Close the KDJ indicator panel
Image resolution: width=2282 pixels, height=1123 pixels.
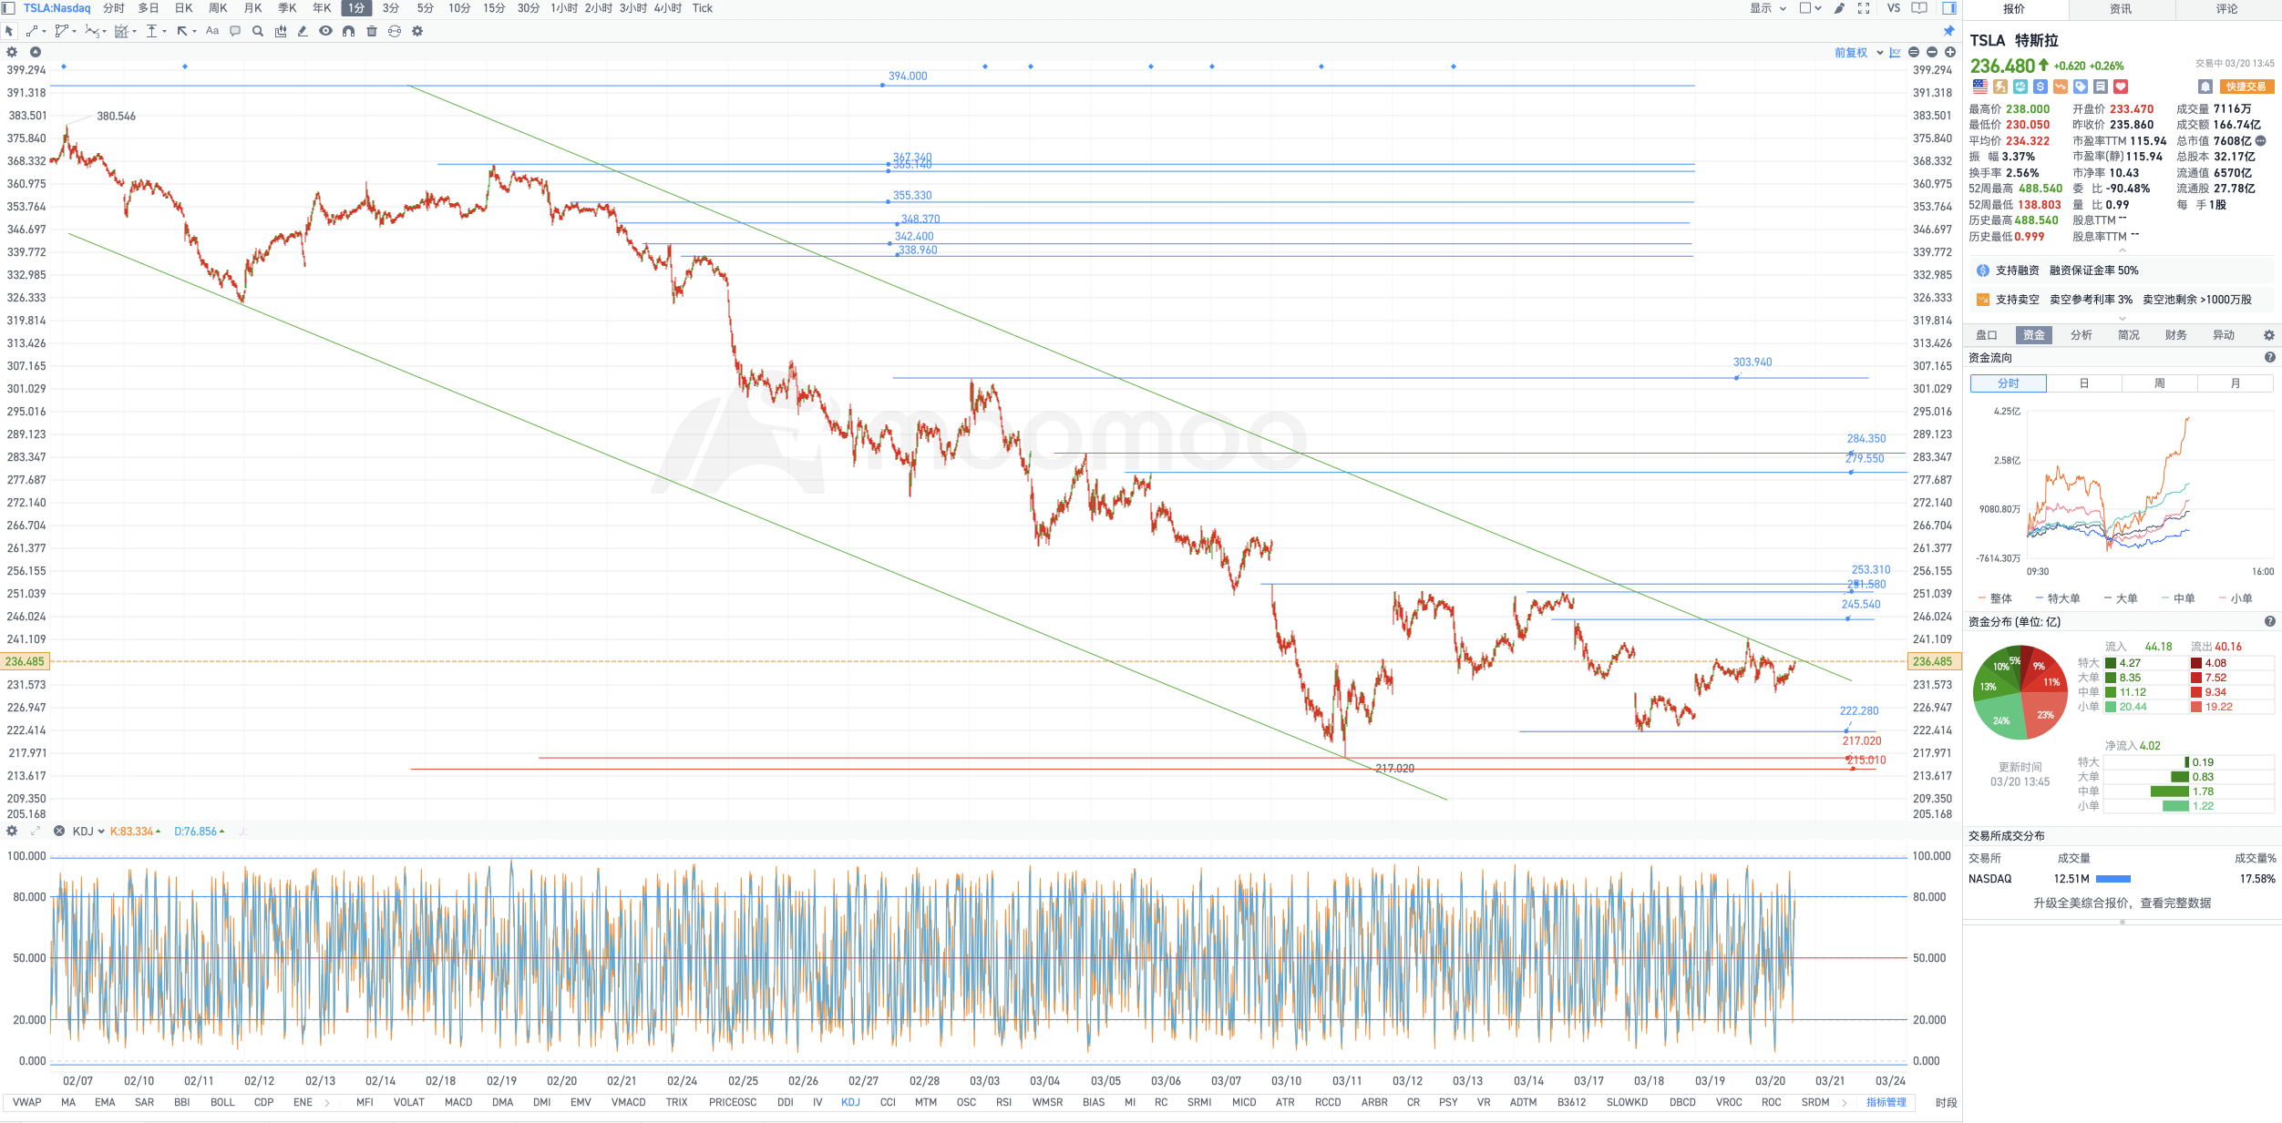tap(59, 831)
